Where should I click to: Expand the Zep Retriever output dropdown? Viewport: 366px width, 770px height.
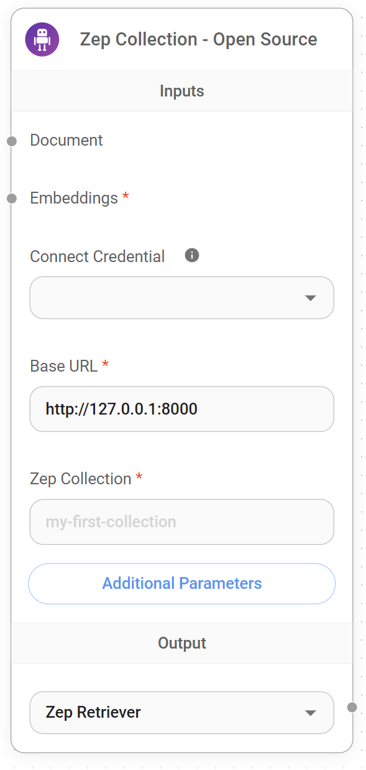310,713
